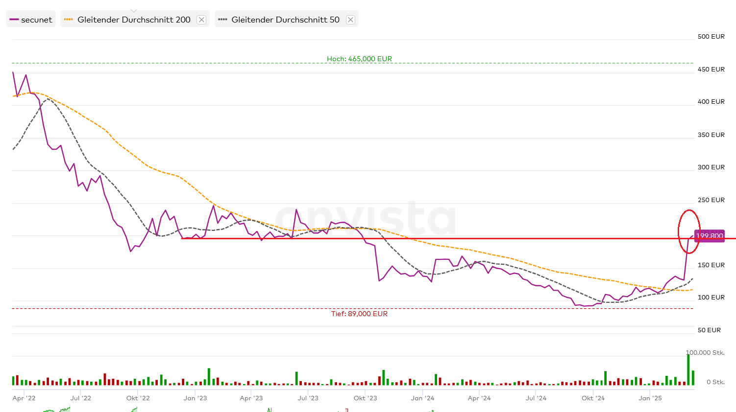Click the current price tag 199.800
The width and height of the screenshot is (736, 412).
click(x=710, y=236)
